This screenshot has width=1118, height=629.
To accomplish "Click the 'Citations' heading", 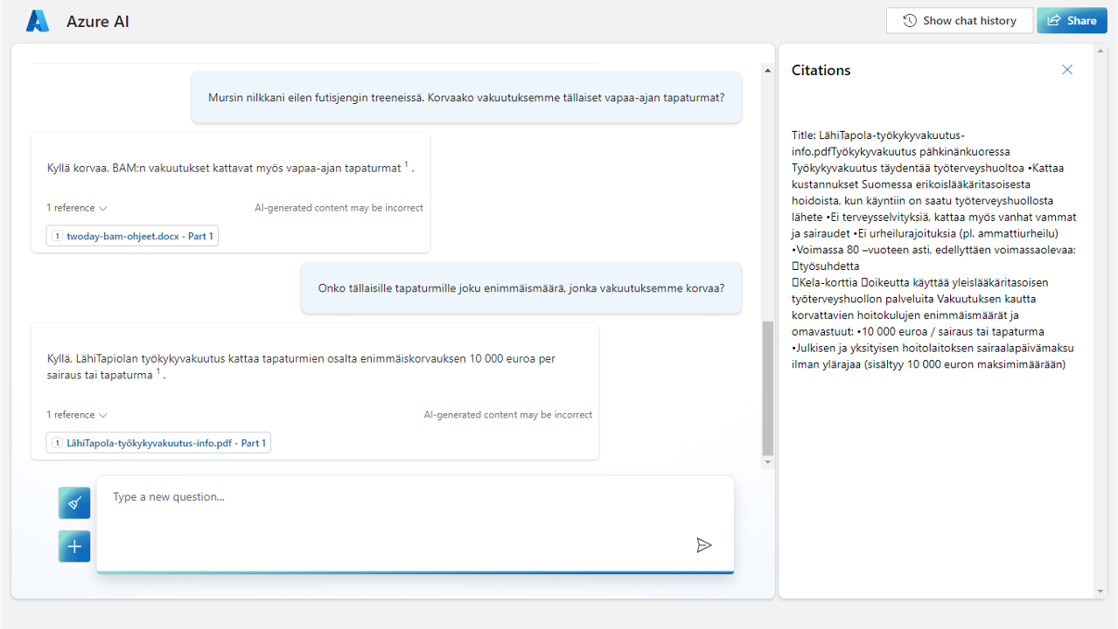I will click(821, 70).
